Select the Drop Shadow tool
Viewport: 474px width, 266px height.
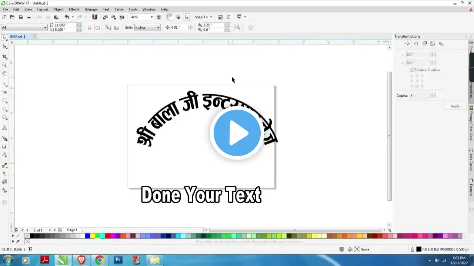pos(4,147)
